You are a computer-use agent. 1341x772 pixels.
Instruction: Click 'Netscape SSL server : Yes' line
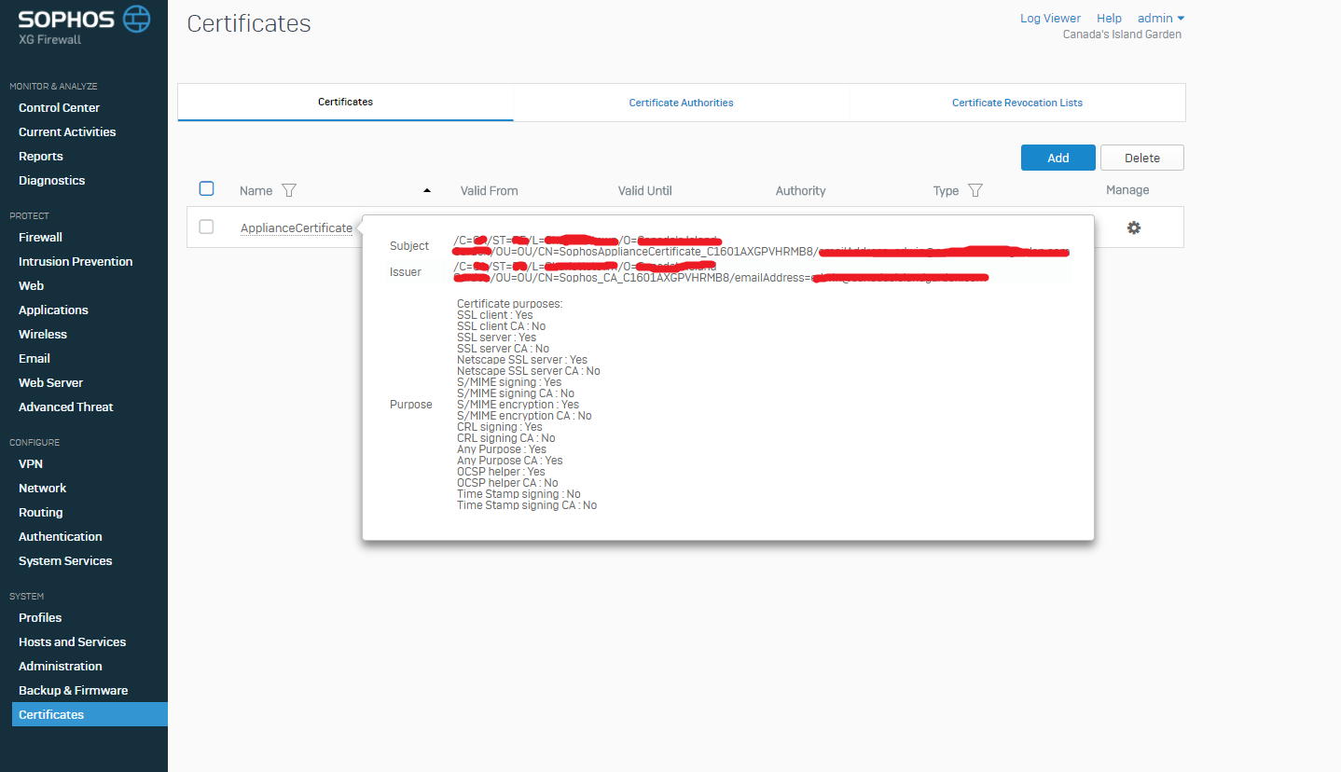pos(522,360)
